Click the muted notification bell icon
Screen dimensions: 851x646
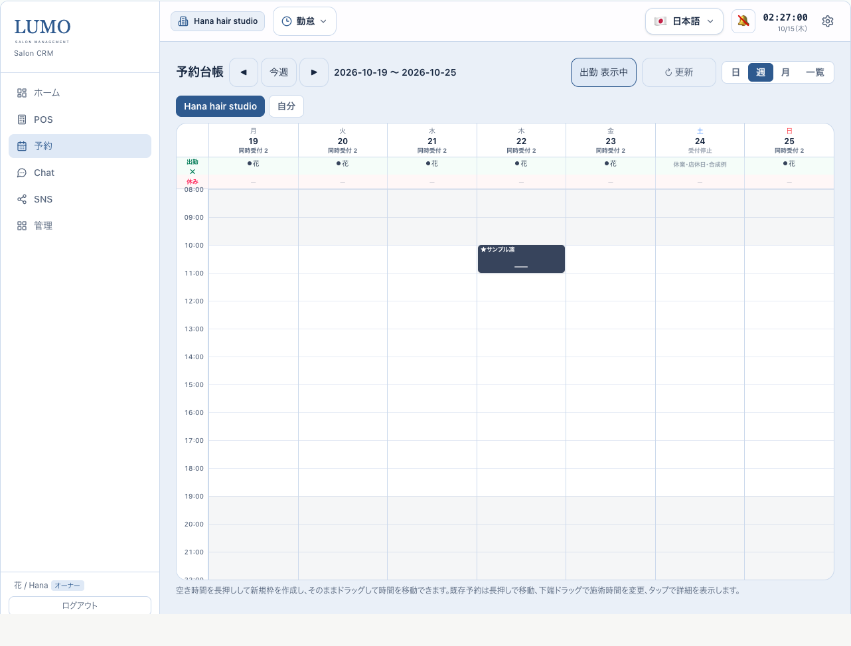tap(743, 21)
